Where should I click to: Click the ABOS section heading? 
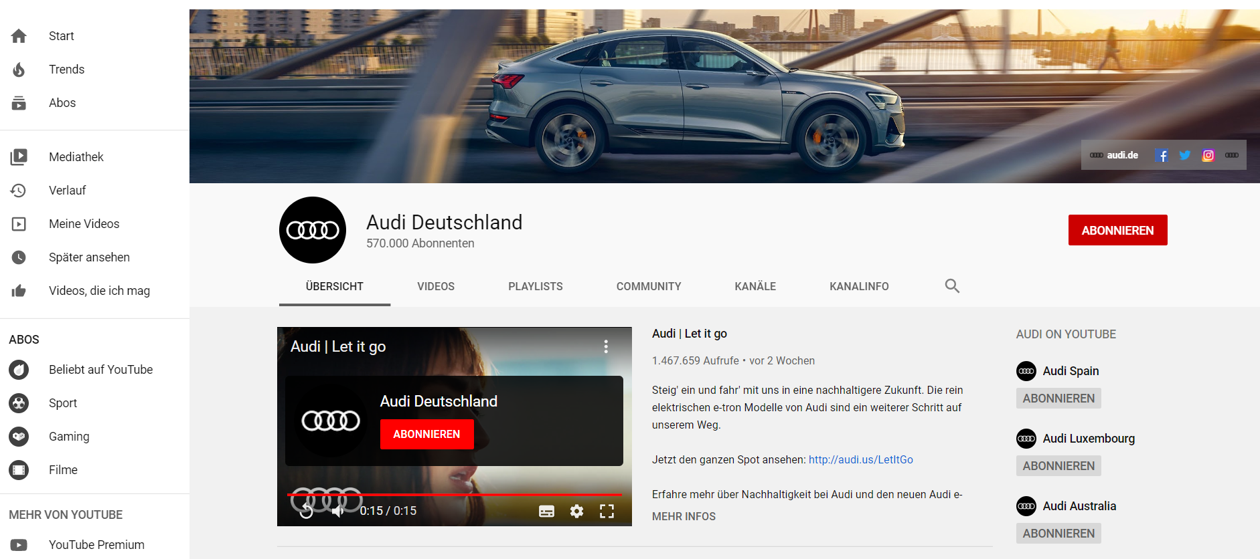24,340
